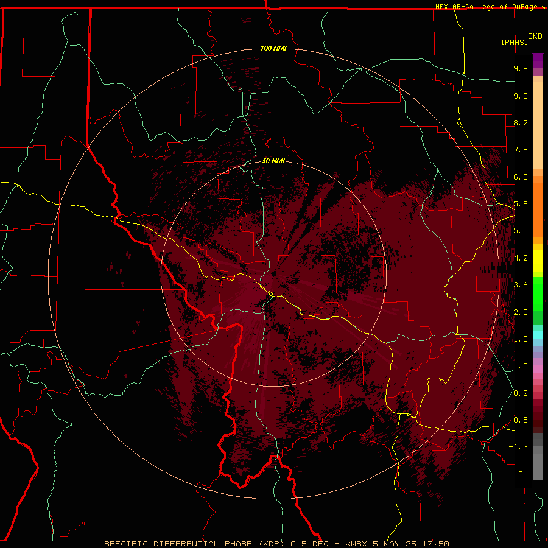
Task: Click the 0.2 legend value
Action: (521, 393)
